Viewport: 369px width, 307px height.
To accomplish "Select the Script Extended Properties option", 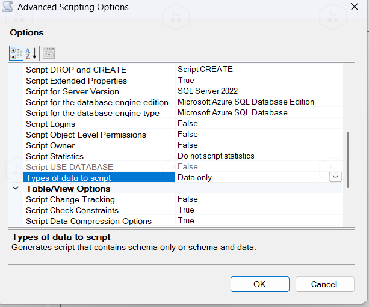I will click(76, 81).
